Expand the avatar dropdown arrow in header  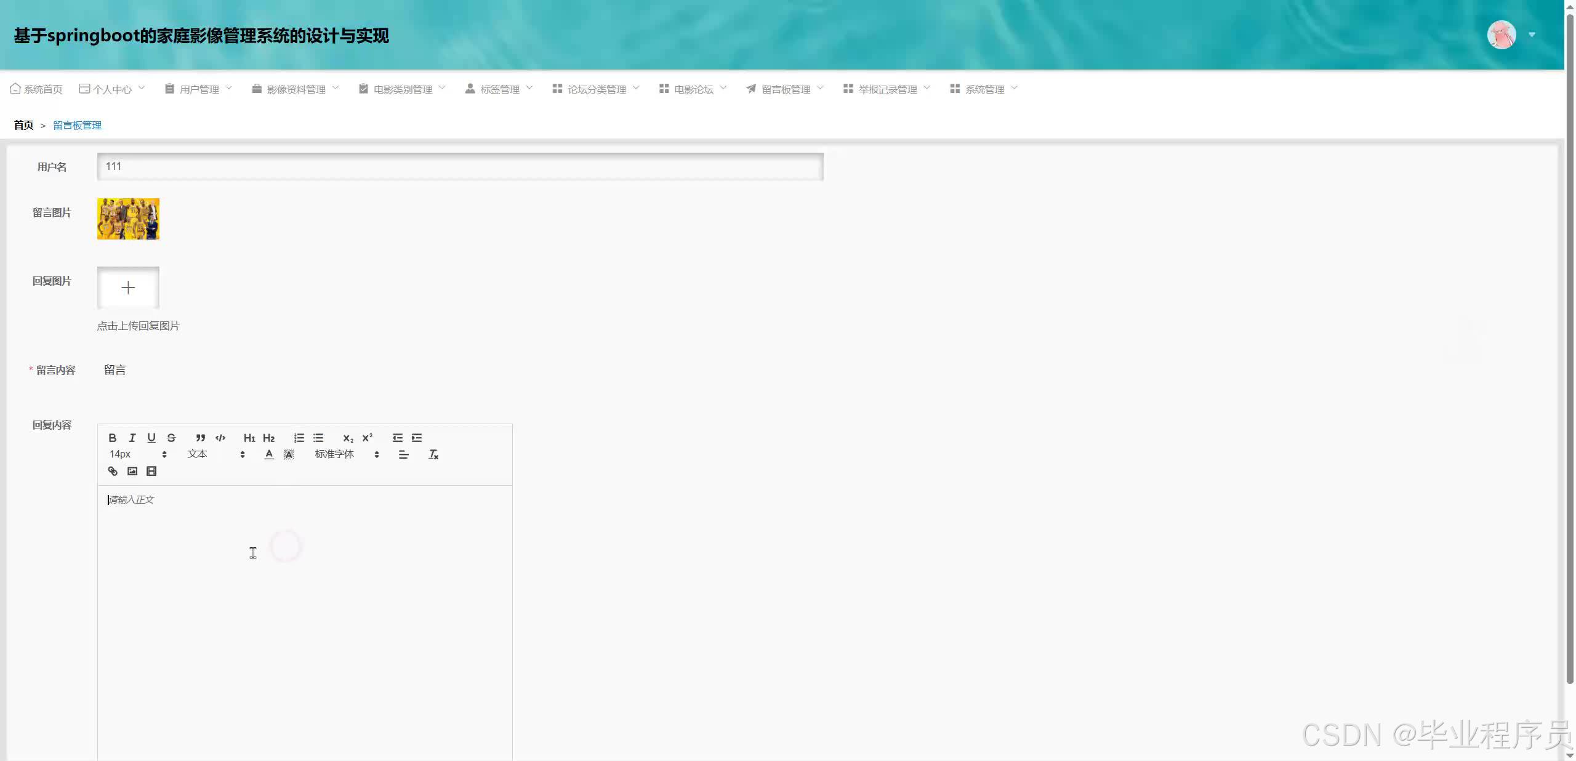point(1532,35)
